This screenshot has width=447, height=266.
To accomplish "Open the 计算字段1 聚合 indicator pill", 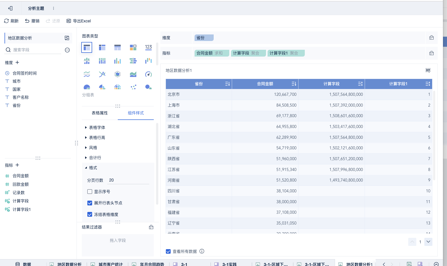I will click(x=286, y=53).
